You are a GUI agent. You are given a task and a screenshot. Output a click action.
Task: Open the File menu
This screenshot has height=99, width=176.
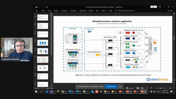tap(37, 11)
